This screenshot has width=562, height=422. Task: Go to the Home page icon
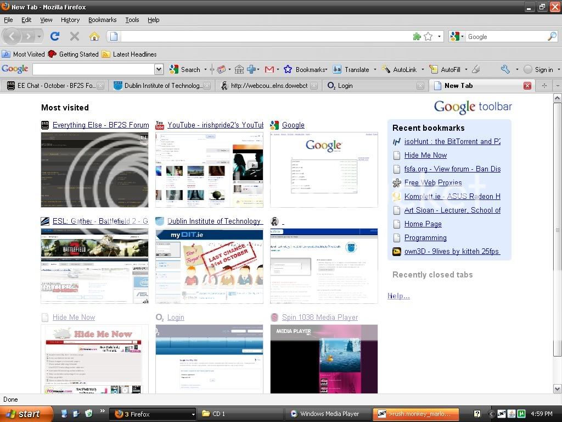coord(94,36)
